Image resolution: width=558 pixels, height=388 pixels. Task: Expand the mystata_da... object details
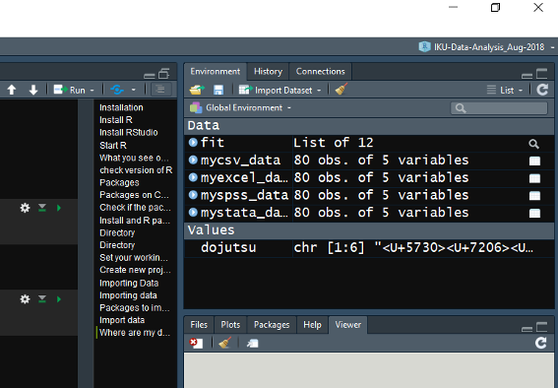click(x=193, y=212)
